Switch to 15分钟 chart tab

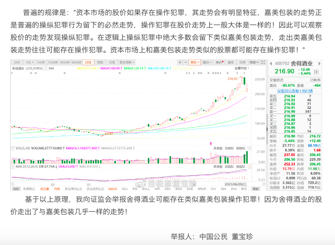53,62
